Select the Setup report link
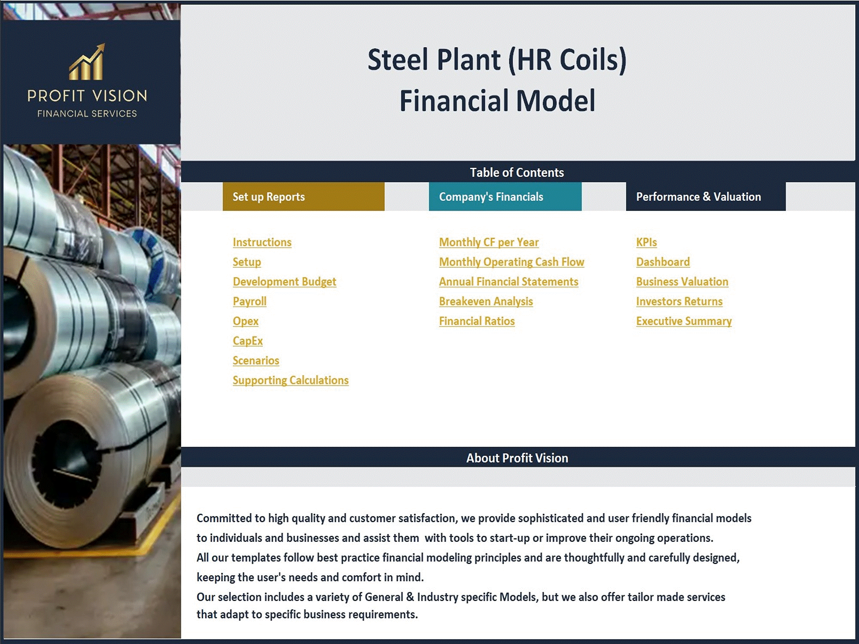This screenshot has width=859, height=644. (x=247, y=261)
